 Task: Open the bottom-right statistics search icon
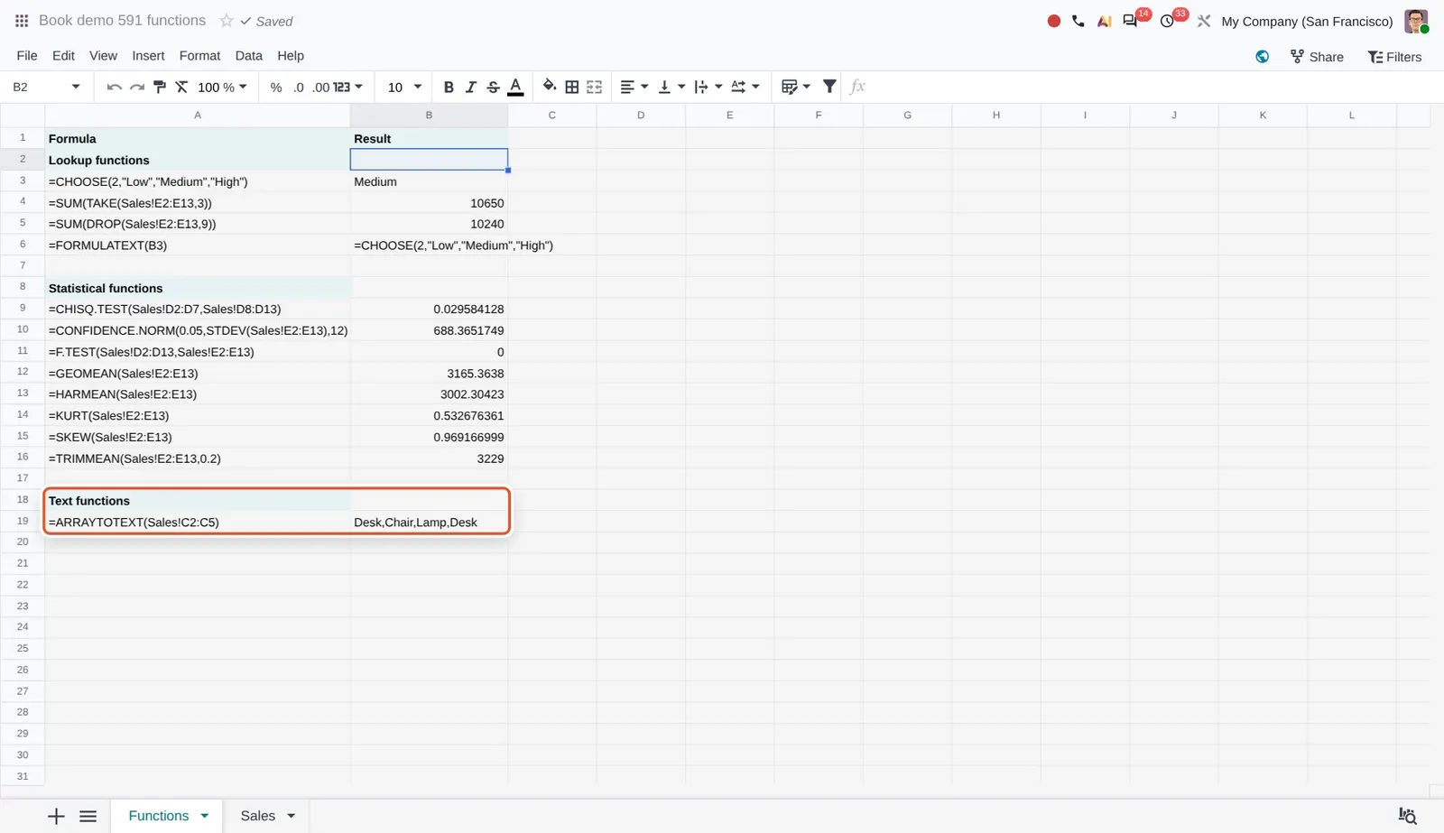coord(1407,816)
